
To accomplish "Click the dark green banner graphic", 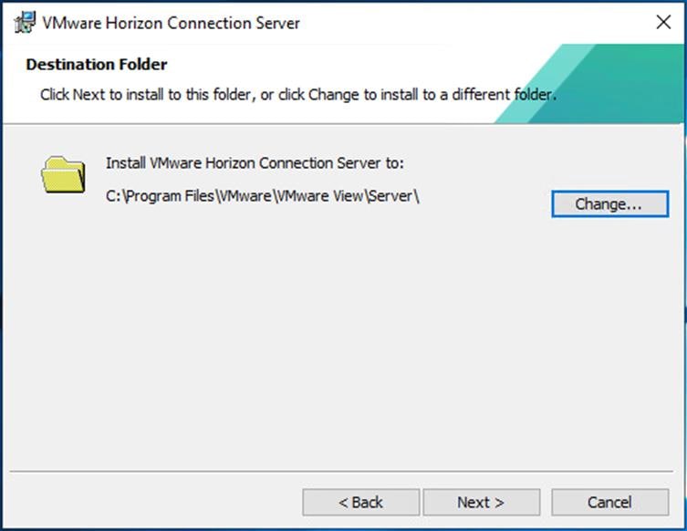I will point(639,82).
